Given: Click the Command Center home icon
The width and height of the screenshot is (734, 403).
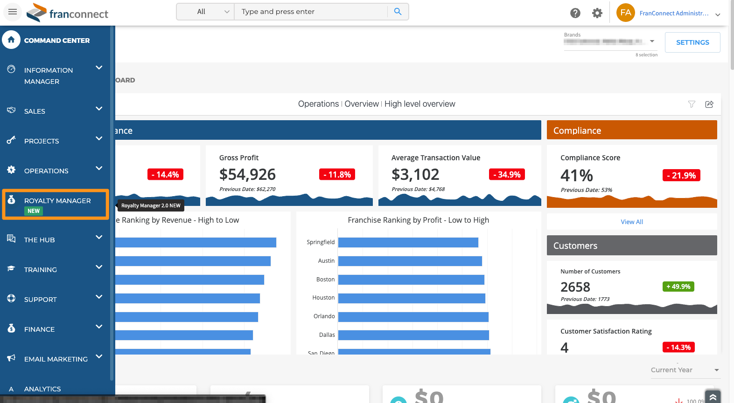Looking at the screenshot, I should (x=11, y=40).
